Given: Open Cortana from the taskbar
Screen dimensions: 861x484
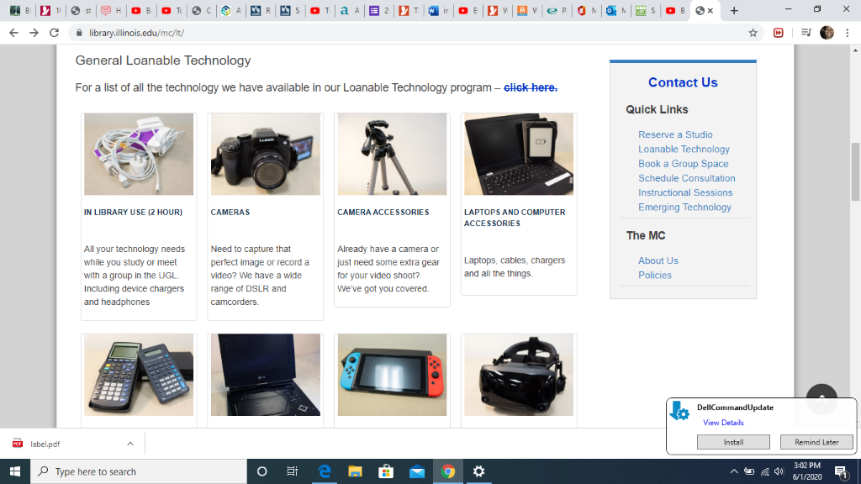Looking at the screenshot, I should point(262,471).
